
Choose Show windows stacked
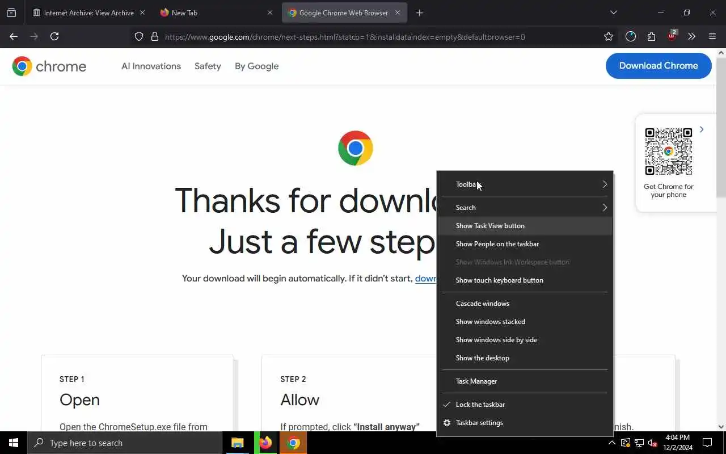coord(525,322)
